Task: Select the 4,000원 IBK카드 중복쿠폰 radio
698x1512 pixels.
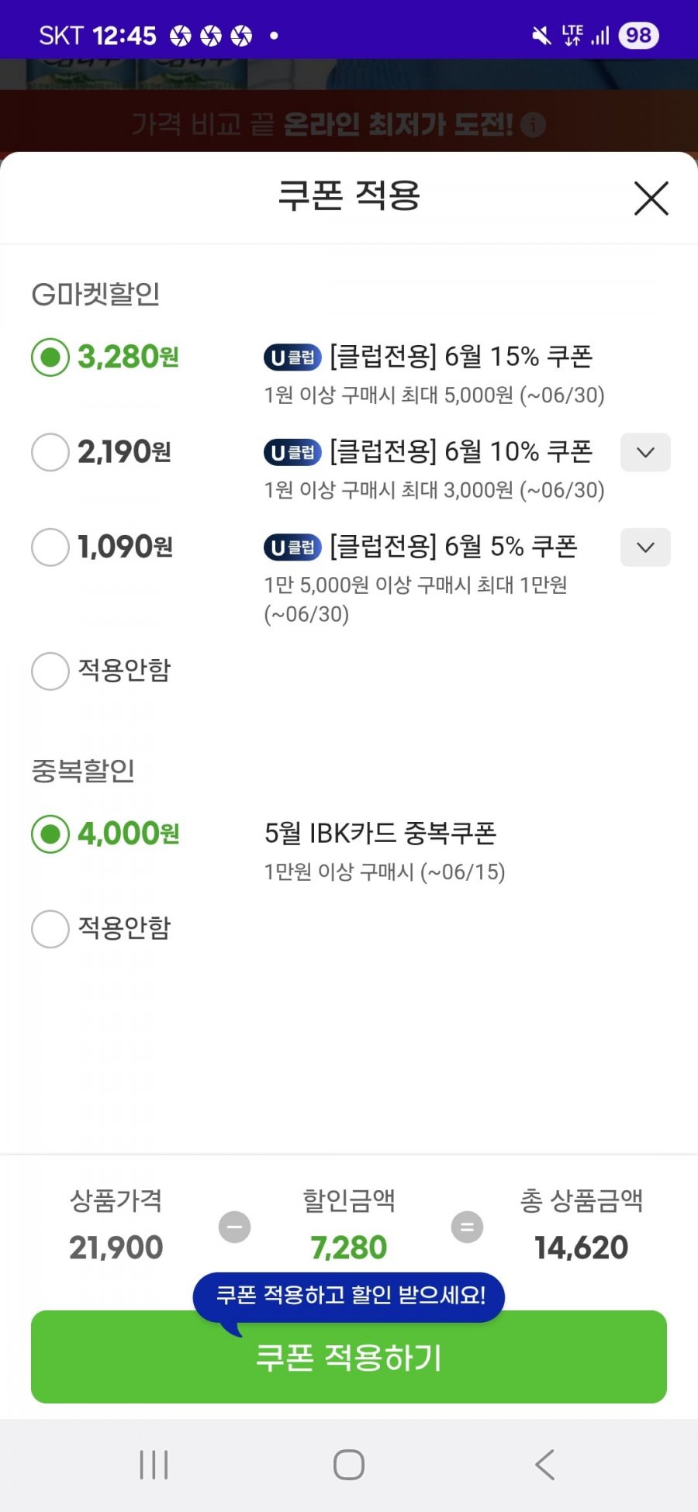Action: [x=50, y=834]
